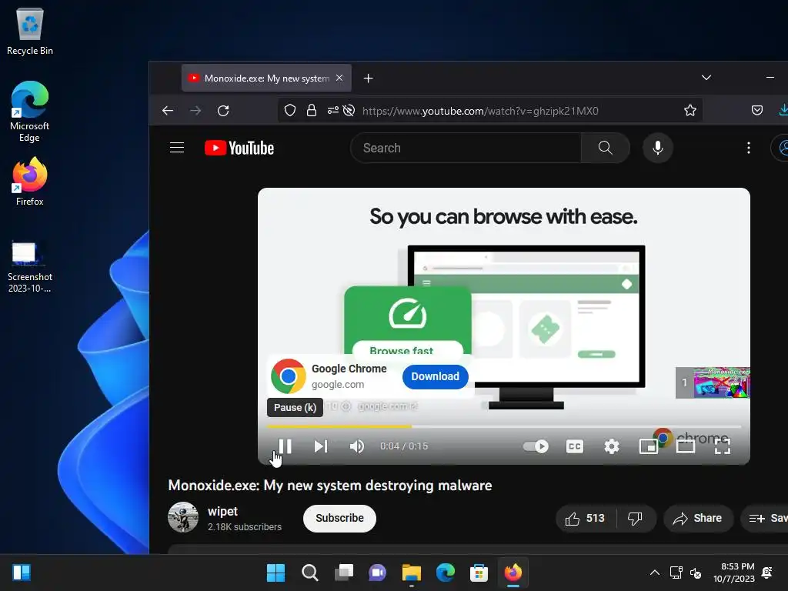Open site permissions icon in address bar

[332, 111]
